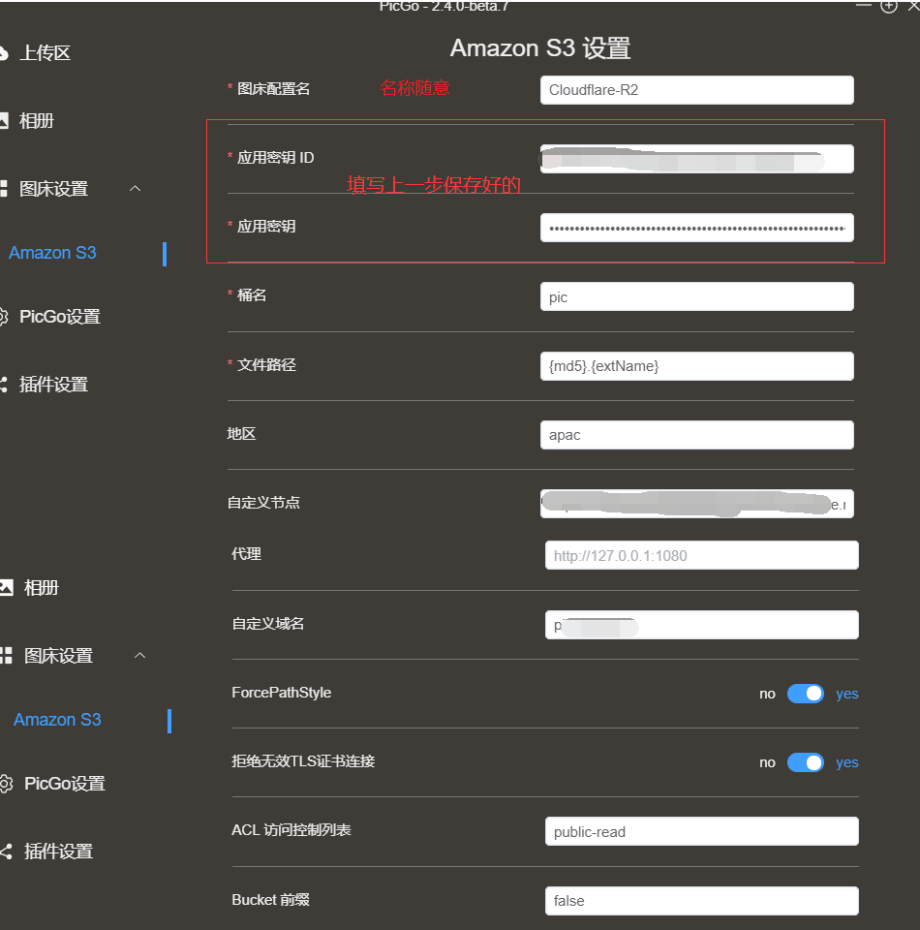Click the share icon beside the upper 插件设置
Screen dimensions: 920x930
point(4,385)
